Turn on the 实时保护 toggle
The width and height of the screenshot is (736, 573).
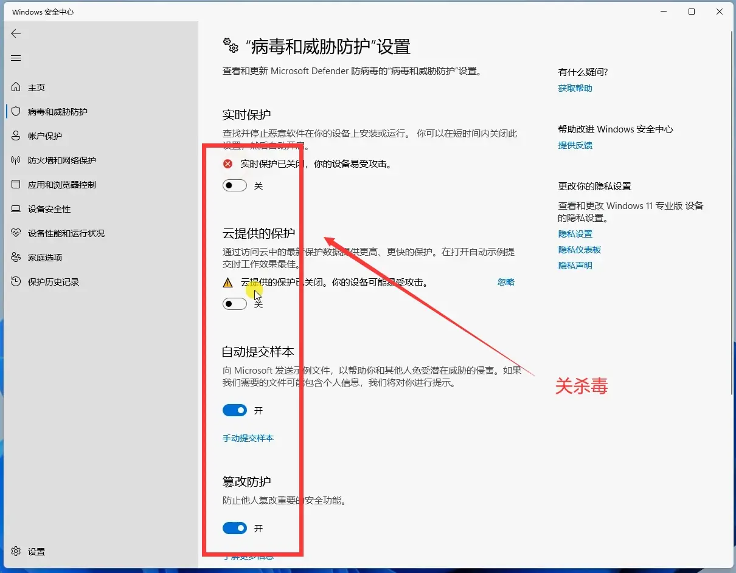[235, 186]
